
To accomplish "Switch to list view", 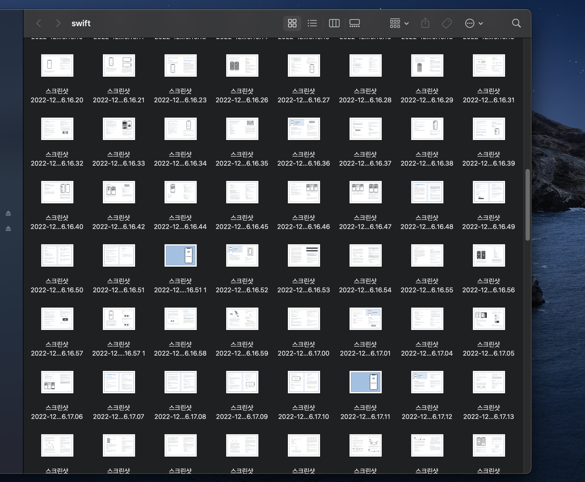I will coord(312,23).
